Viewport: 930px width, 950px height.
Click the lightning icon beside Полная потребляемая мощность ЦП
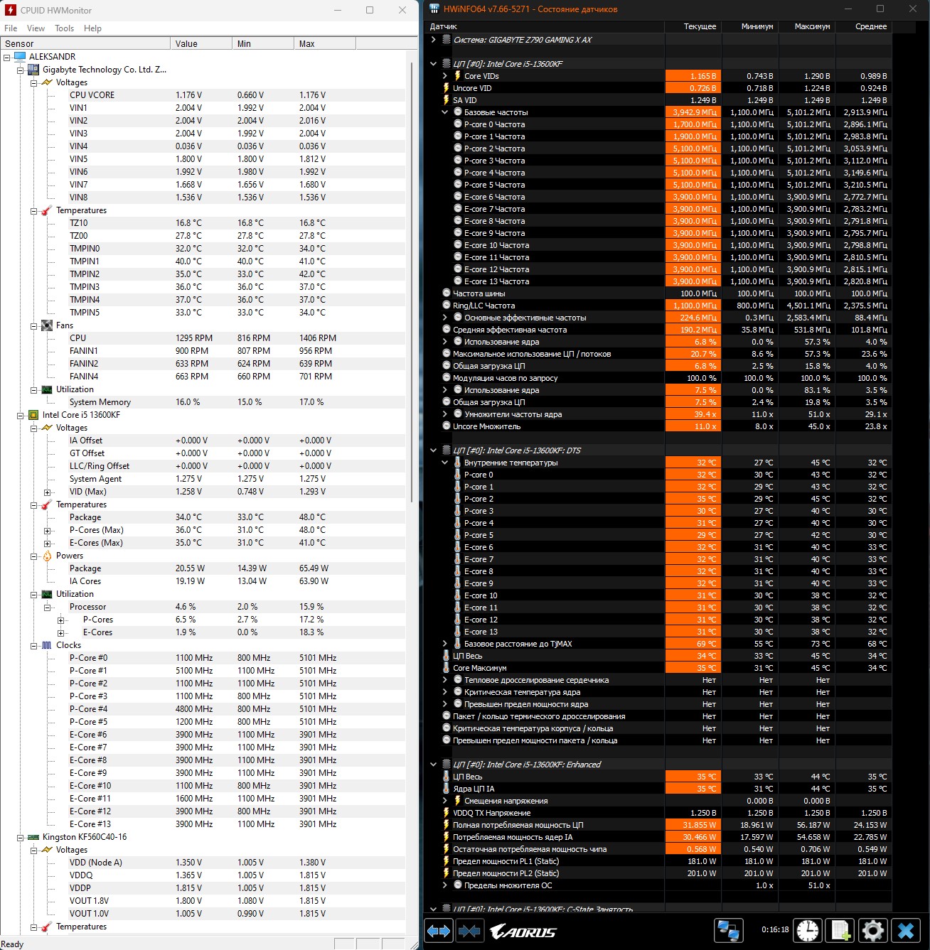[446, 825]
